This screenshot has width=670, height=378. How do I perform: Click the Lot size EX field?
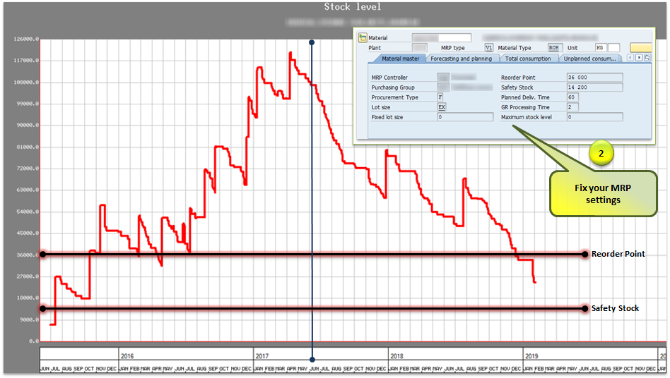click(x=442, y=107)
